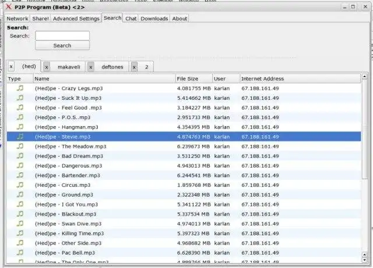Select row (Hed)pe - The Meadow.mp3
This screenshot has width=373, height=268.
(x=184, y=147)
